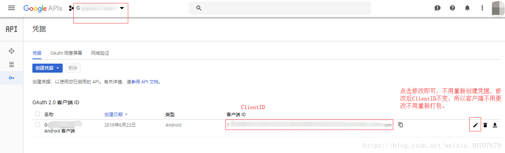505x153 pixels.
Task: Open the notifications bell
Action: (467, 8)
